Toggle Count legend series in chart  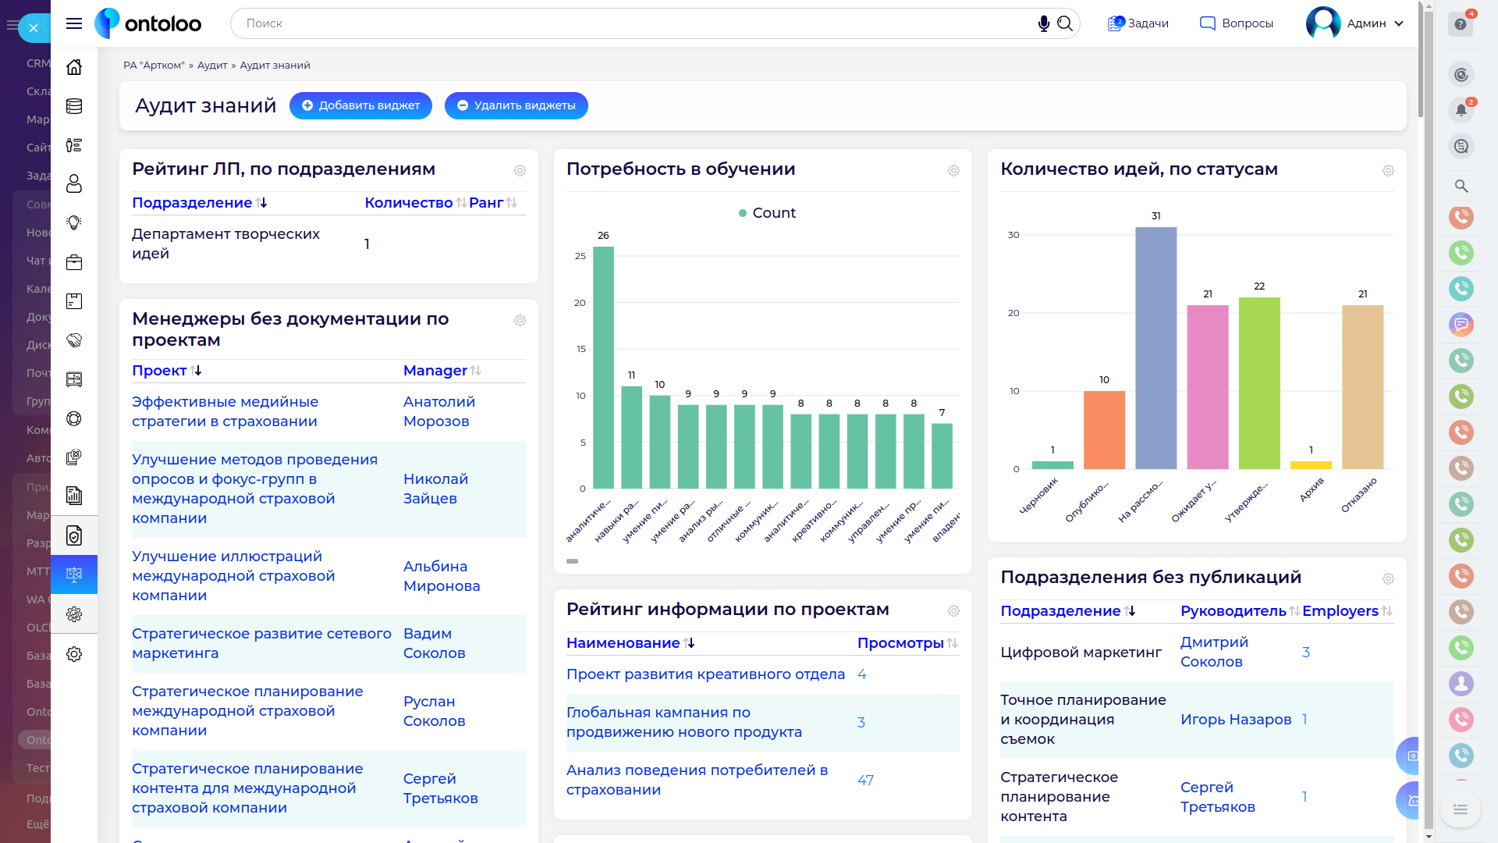pyautogui.click(x=767, y=213)
